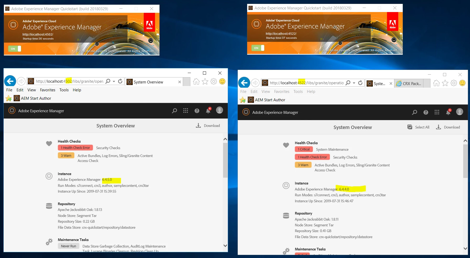Open Help menu in left browser
This screenshot has height=258, width=470.
pyautogui.click(x=77, y=90)
